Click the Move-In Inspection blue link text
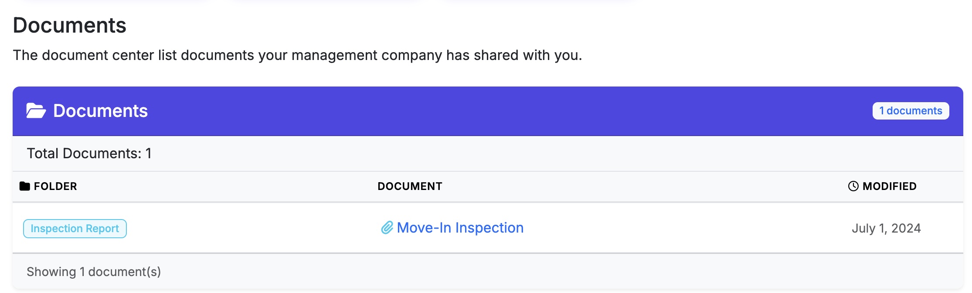972x293 pixels. tap(460, 227)
